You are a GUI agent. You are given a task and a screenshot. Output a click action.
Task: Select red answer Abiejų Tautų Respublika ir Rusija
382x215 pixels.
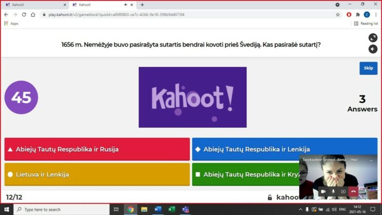click(97, 149)
